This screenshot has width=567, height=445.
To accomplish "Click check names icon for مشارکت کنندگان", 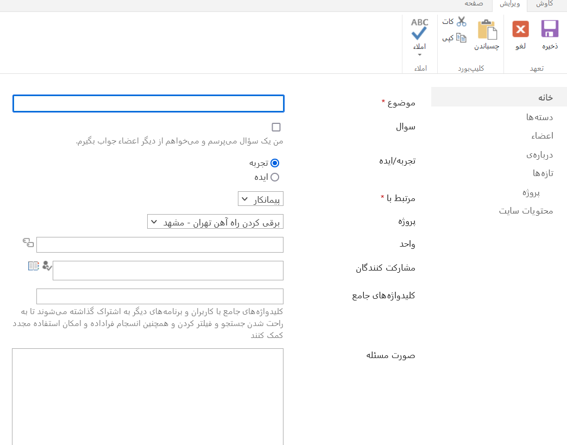I will (x=47, y=266).
